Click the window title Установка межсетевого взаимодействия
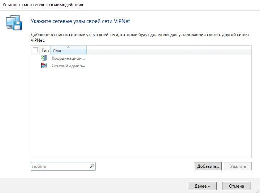This screenshot has height=193, width=260. coord(43,5)
